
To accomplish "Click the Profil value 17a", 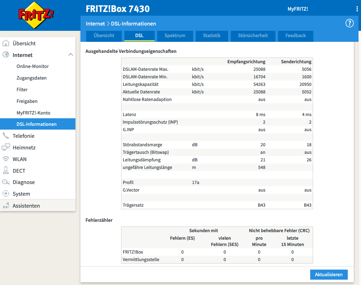I will point(195,182).
